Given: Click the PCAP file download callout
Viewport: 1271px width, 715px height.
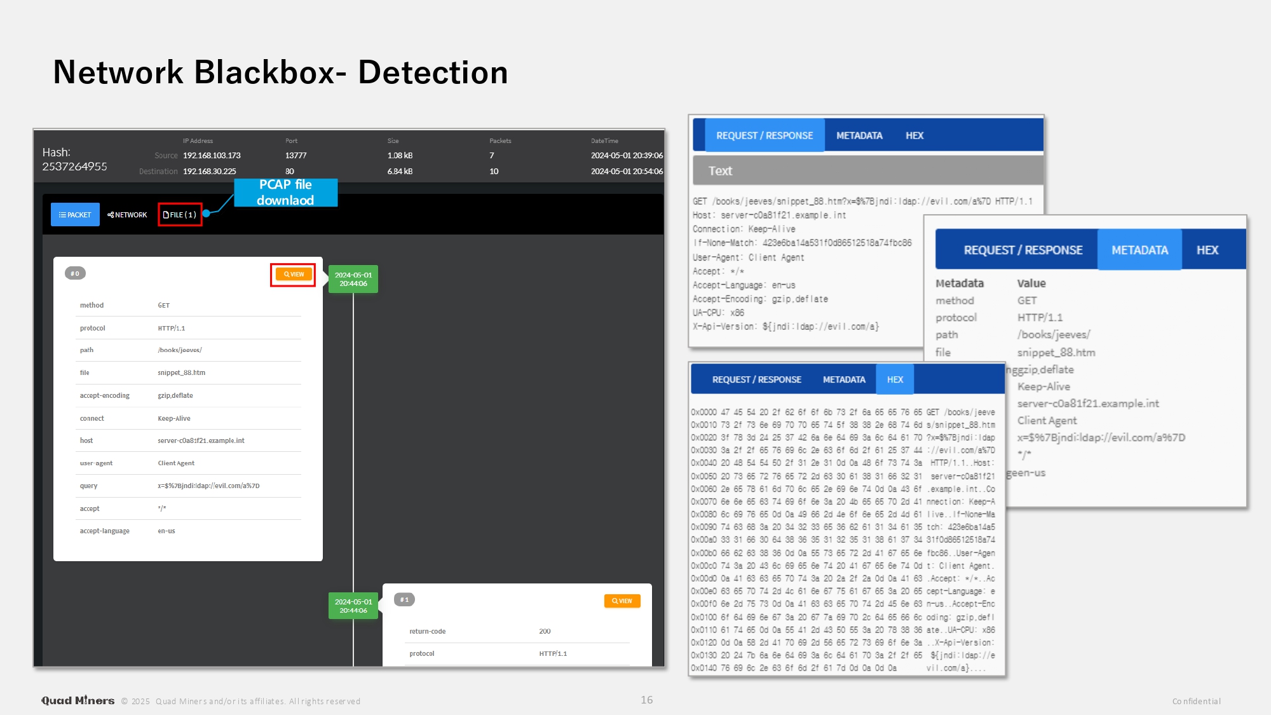Looking at the screenshot, I should pos(285,192).
